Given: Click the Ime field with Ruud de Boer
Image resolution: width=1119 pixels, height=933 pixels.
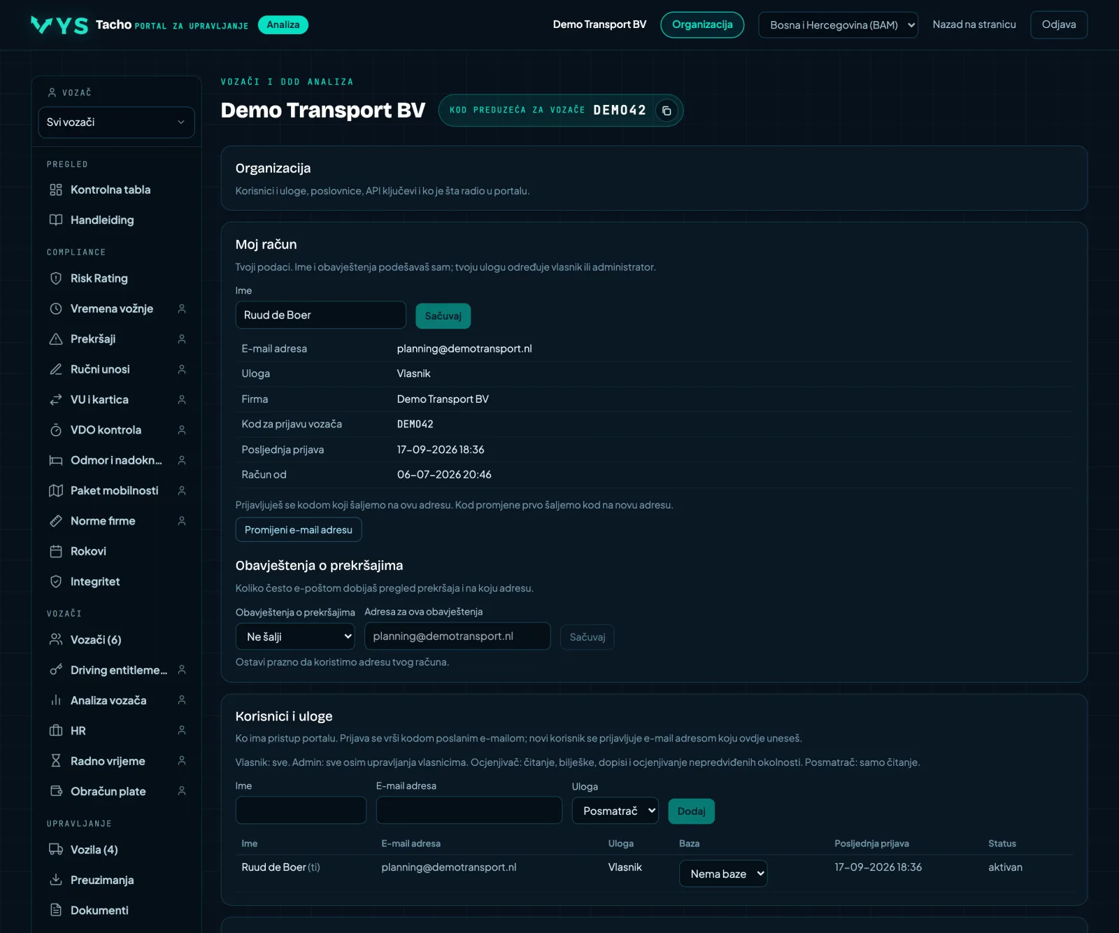Looking at the screenshot, I should click(321, 315).
